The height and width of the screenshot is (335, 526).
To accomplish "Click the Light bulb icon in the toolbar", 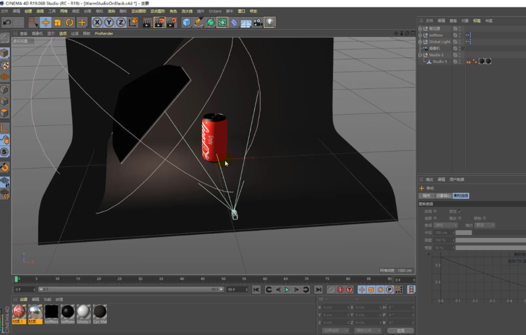I will pyautogui.click(x=270, y=22).
